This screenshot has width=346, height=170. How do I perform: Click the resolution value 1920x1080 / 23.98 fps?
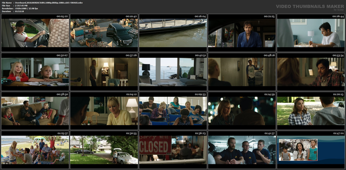[26, 9]
